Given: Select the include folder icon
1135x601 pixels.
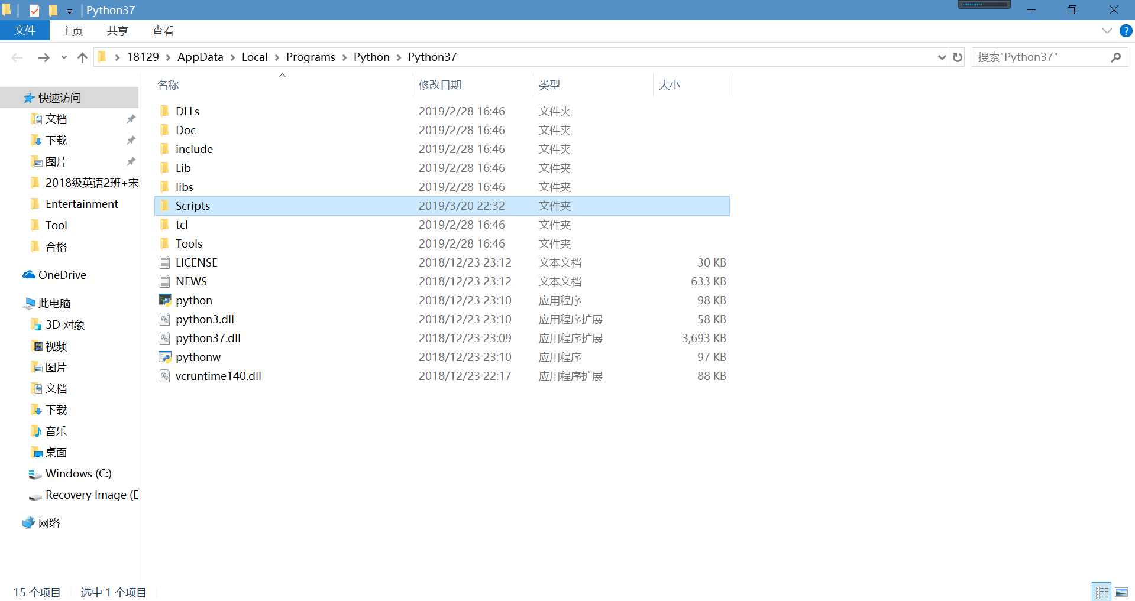Looking at the screenshot, I should pyautogui.click(x=165, y=149).
